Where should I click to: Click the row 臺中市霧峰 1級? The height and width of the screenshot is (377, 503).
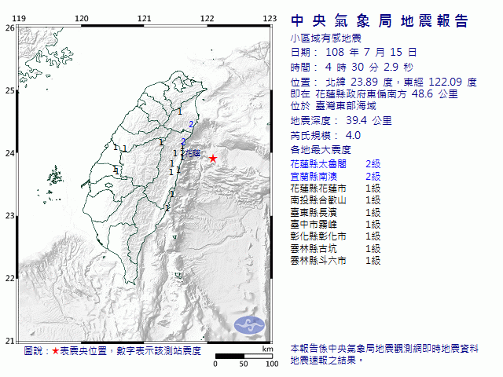tap(336, 225)
